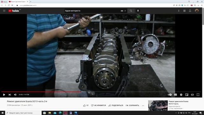Open the on-screen keyboard in search box

tap(122, 11)
